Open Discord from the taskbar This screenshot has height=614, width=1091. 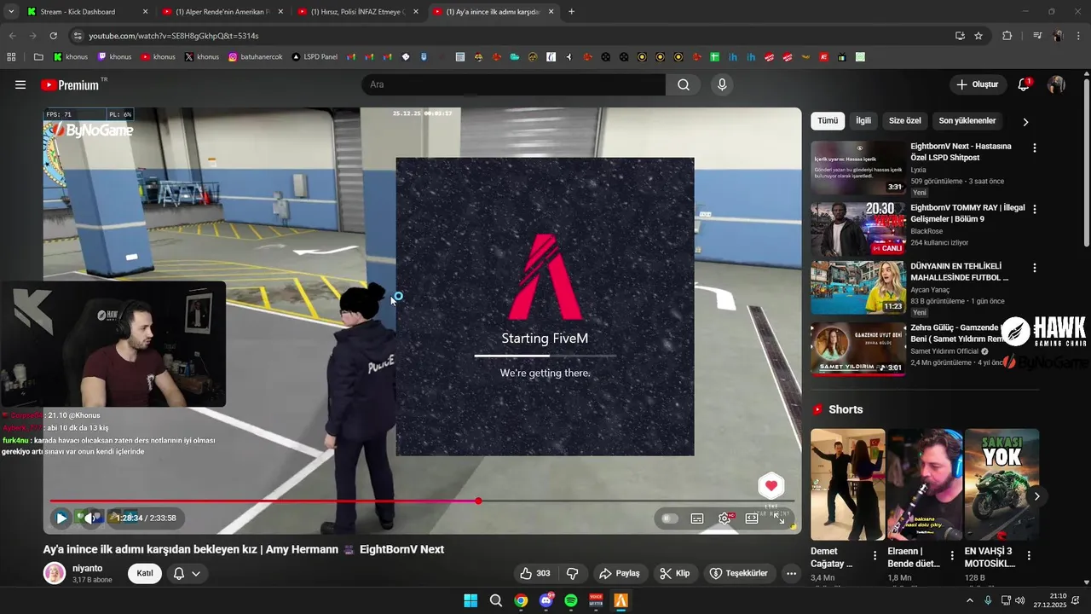pos(546,600)
